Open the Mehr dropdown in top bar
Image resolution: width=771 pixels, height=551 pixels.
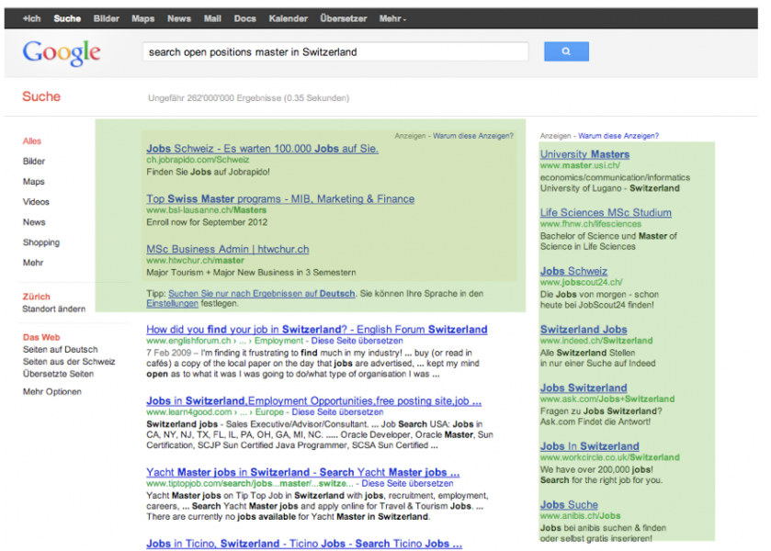392,18
